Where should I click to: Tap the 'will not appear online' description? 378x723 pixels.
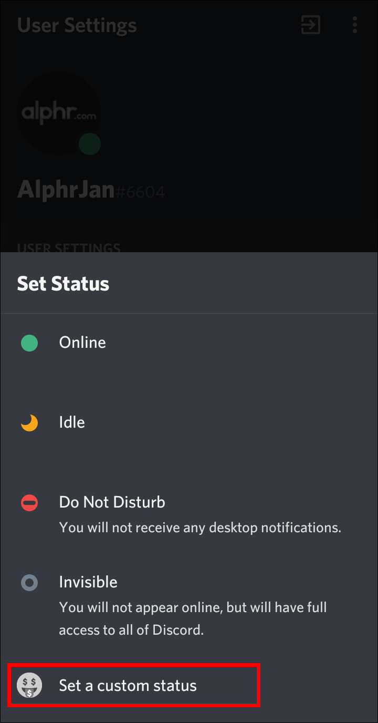tap(193, 618)
